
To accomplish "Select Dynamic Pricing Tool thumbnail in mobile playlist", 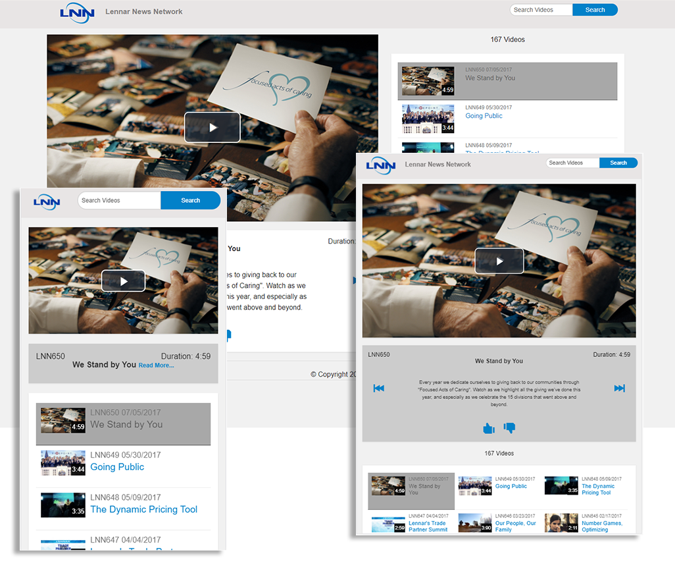I will coord(63,505).
